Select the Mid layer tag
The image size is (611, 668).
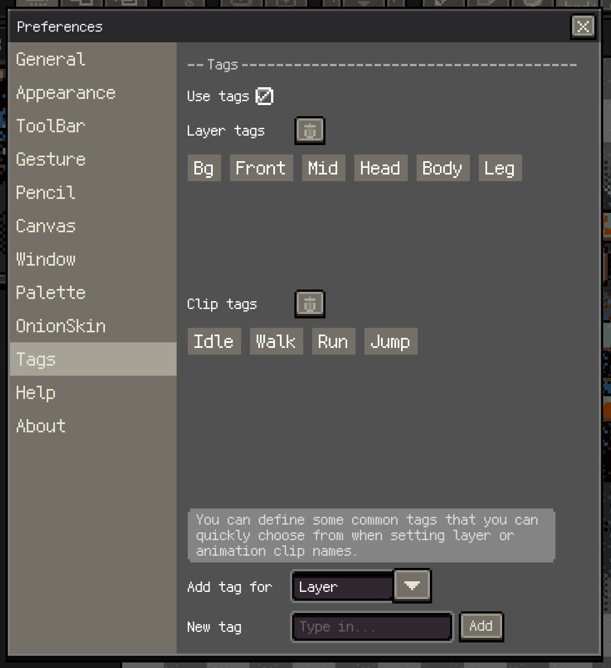[323, 168]
